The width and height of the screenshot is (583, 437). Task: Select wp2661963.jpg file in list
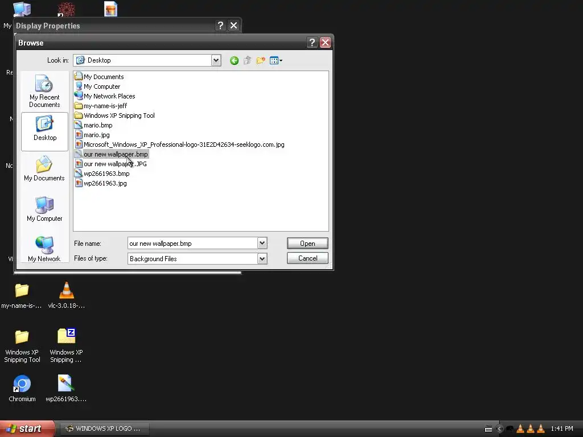coord(101,183)
